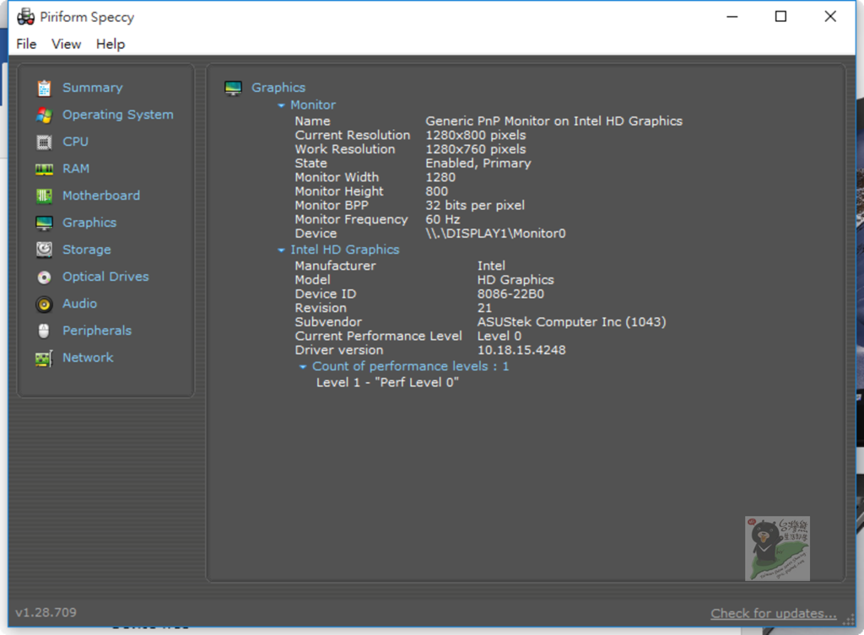Click the Current Performance Level label
864x635 pixels.
tap(379, 336)
